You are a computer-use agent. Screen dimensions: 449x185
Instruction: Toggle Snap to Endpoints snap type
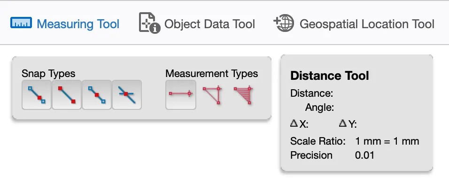67,95
